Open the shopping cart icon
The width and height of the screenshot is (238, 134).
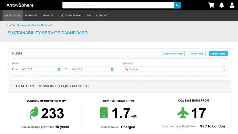(x=211, y=5)
